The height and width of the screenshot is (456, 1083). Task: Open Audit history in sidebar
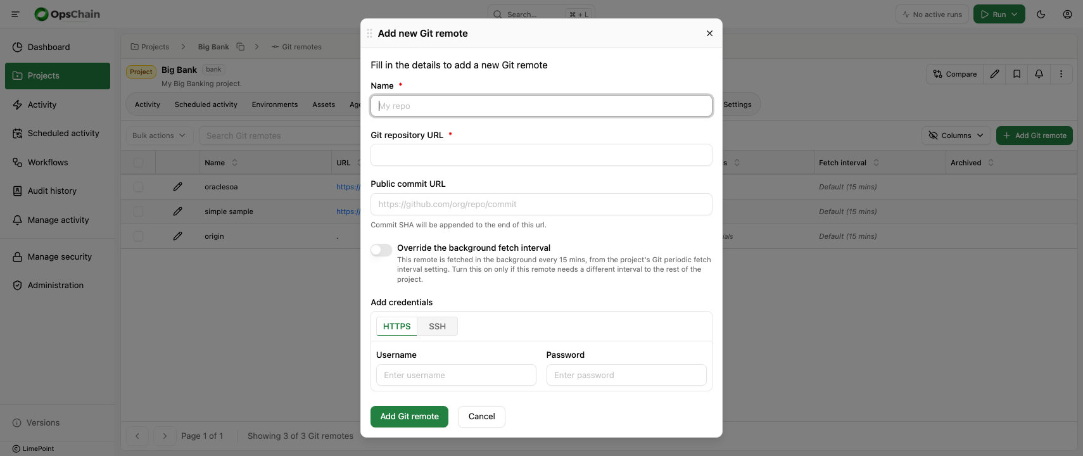point(58,191)
